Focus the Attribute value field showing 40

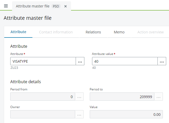coord(125,61)
